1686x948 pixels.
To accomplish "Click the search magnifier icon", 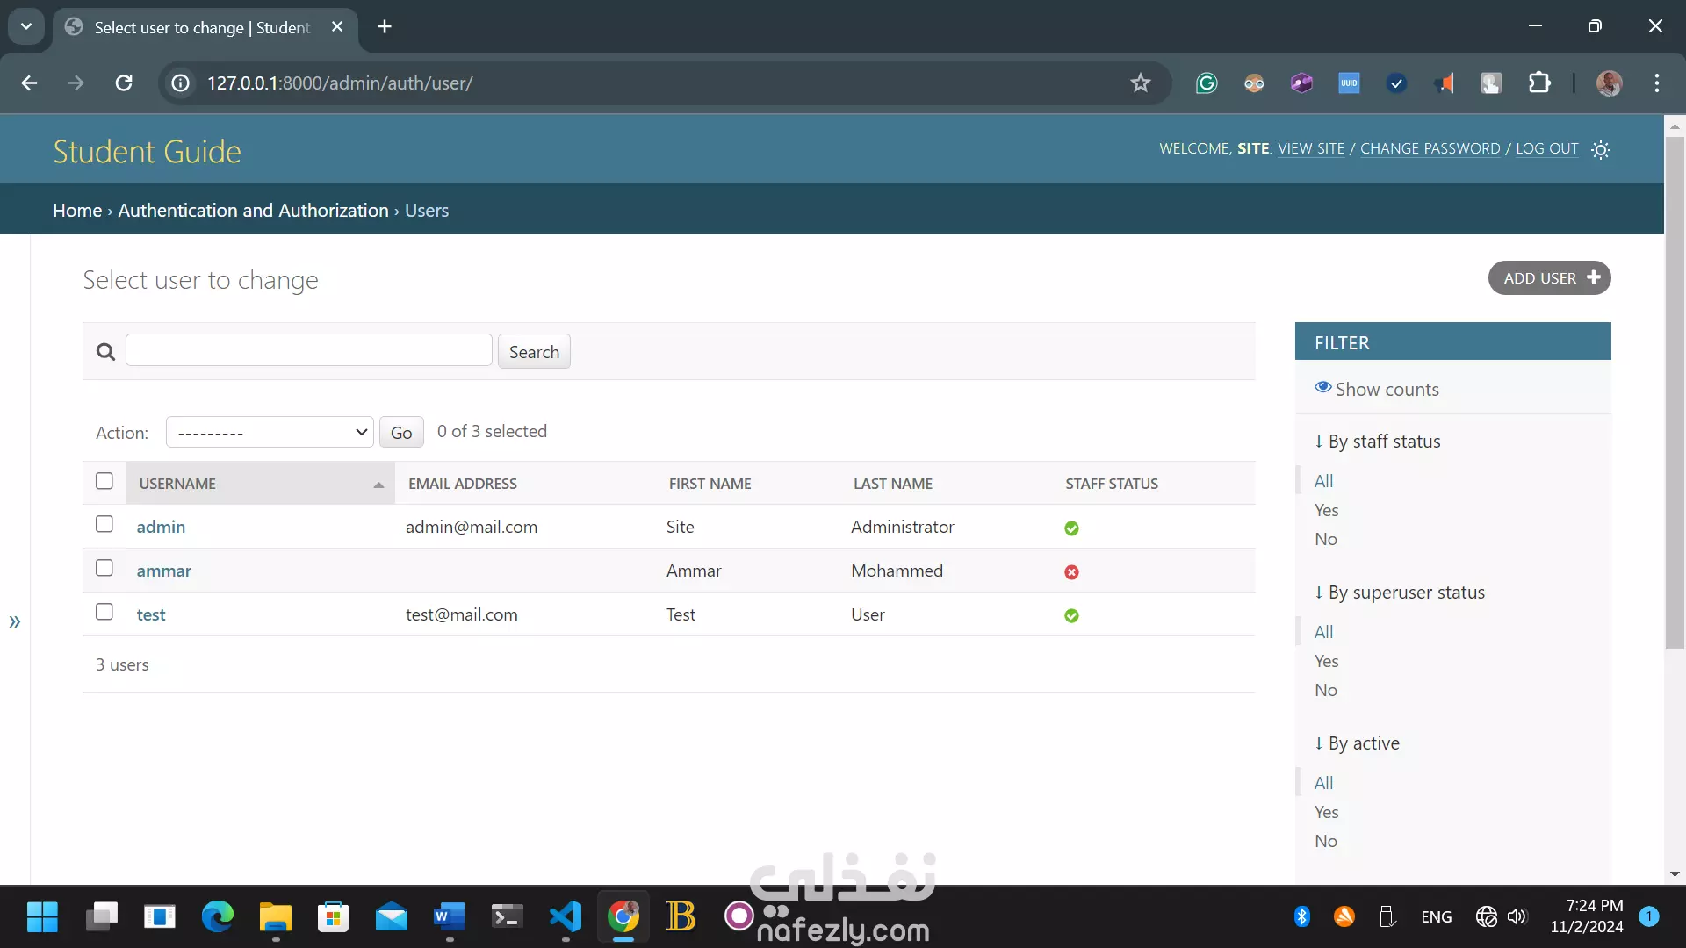I will click(x=105, y=352).
